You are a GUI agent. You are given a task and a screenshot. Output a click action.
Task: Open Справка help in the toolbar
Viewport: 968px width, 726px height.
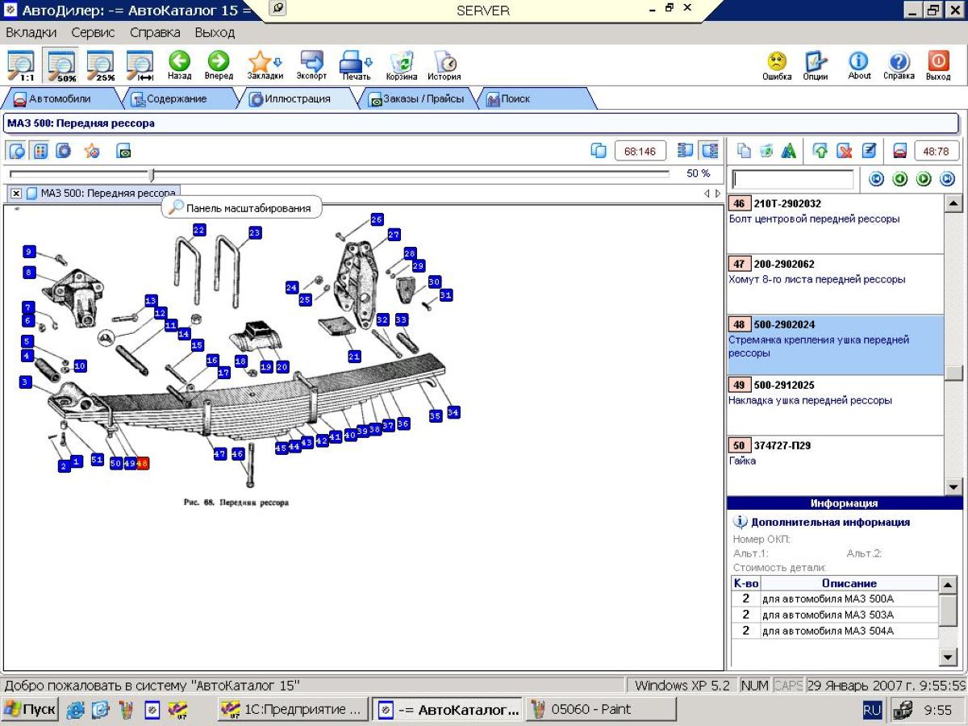899,66
